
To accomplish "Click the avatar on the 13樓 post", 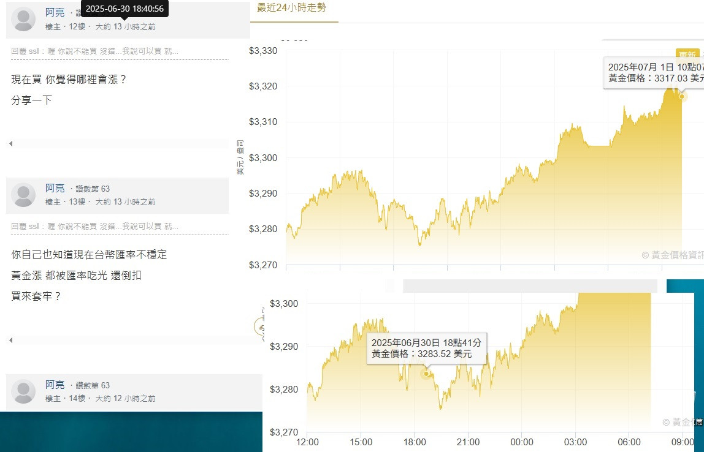I will pyautogui.click(x=24, y=195).
